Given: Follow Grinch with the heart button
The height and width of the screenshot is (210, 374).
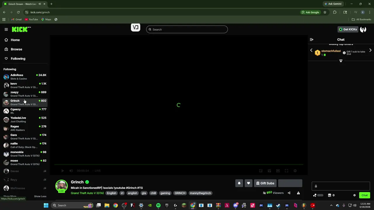Looking at the screenshot, I should click(248, 183).
